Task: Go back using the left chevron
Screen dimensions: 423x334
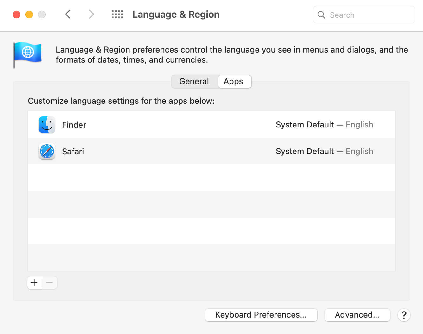Action: [x=68, y=14]
